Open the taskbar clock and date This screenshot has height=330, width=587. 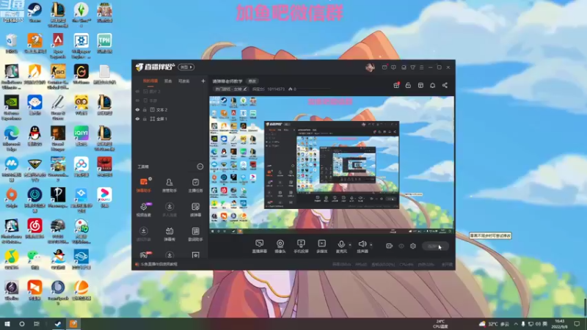coord(559,323)
